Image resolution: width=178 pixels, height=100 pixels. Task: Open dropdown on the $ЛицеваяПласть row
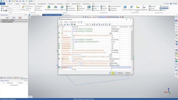coord(110,63)
